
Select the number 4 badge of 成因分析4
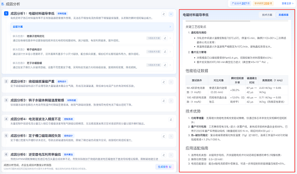(6, 119)
